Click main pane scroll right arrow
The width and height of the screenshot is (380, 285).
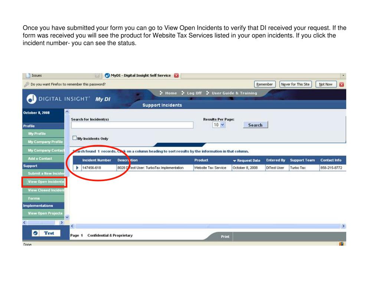click(x=343, y=226)
